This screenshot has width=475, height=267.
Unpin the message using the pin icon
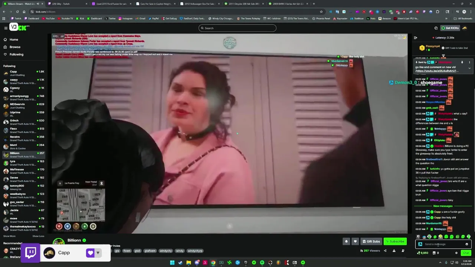click(x=462, y=62)
